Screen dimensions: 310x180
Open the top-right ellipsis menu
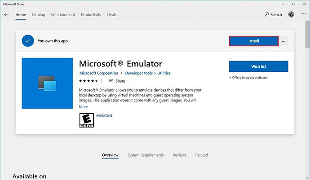304,13
